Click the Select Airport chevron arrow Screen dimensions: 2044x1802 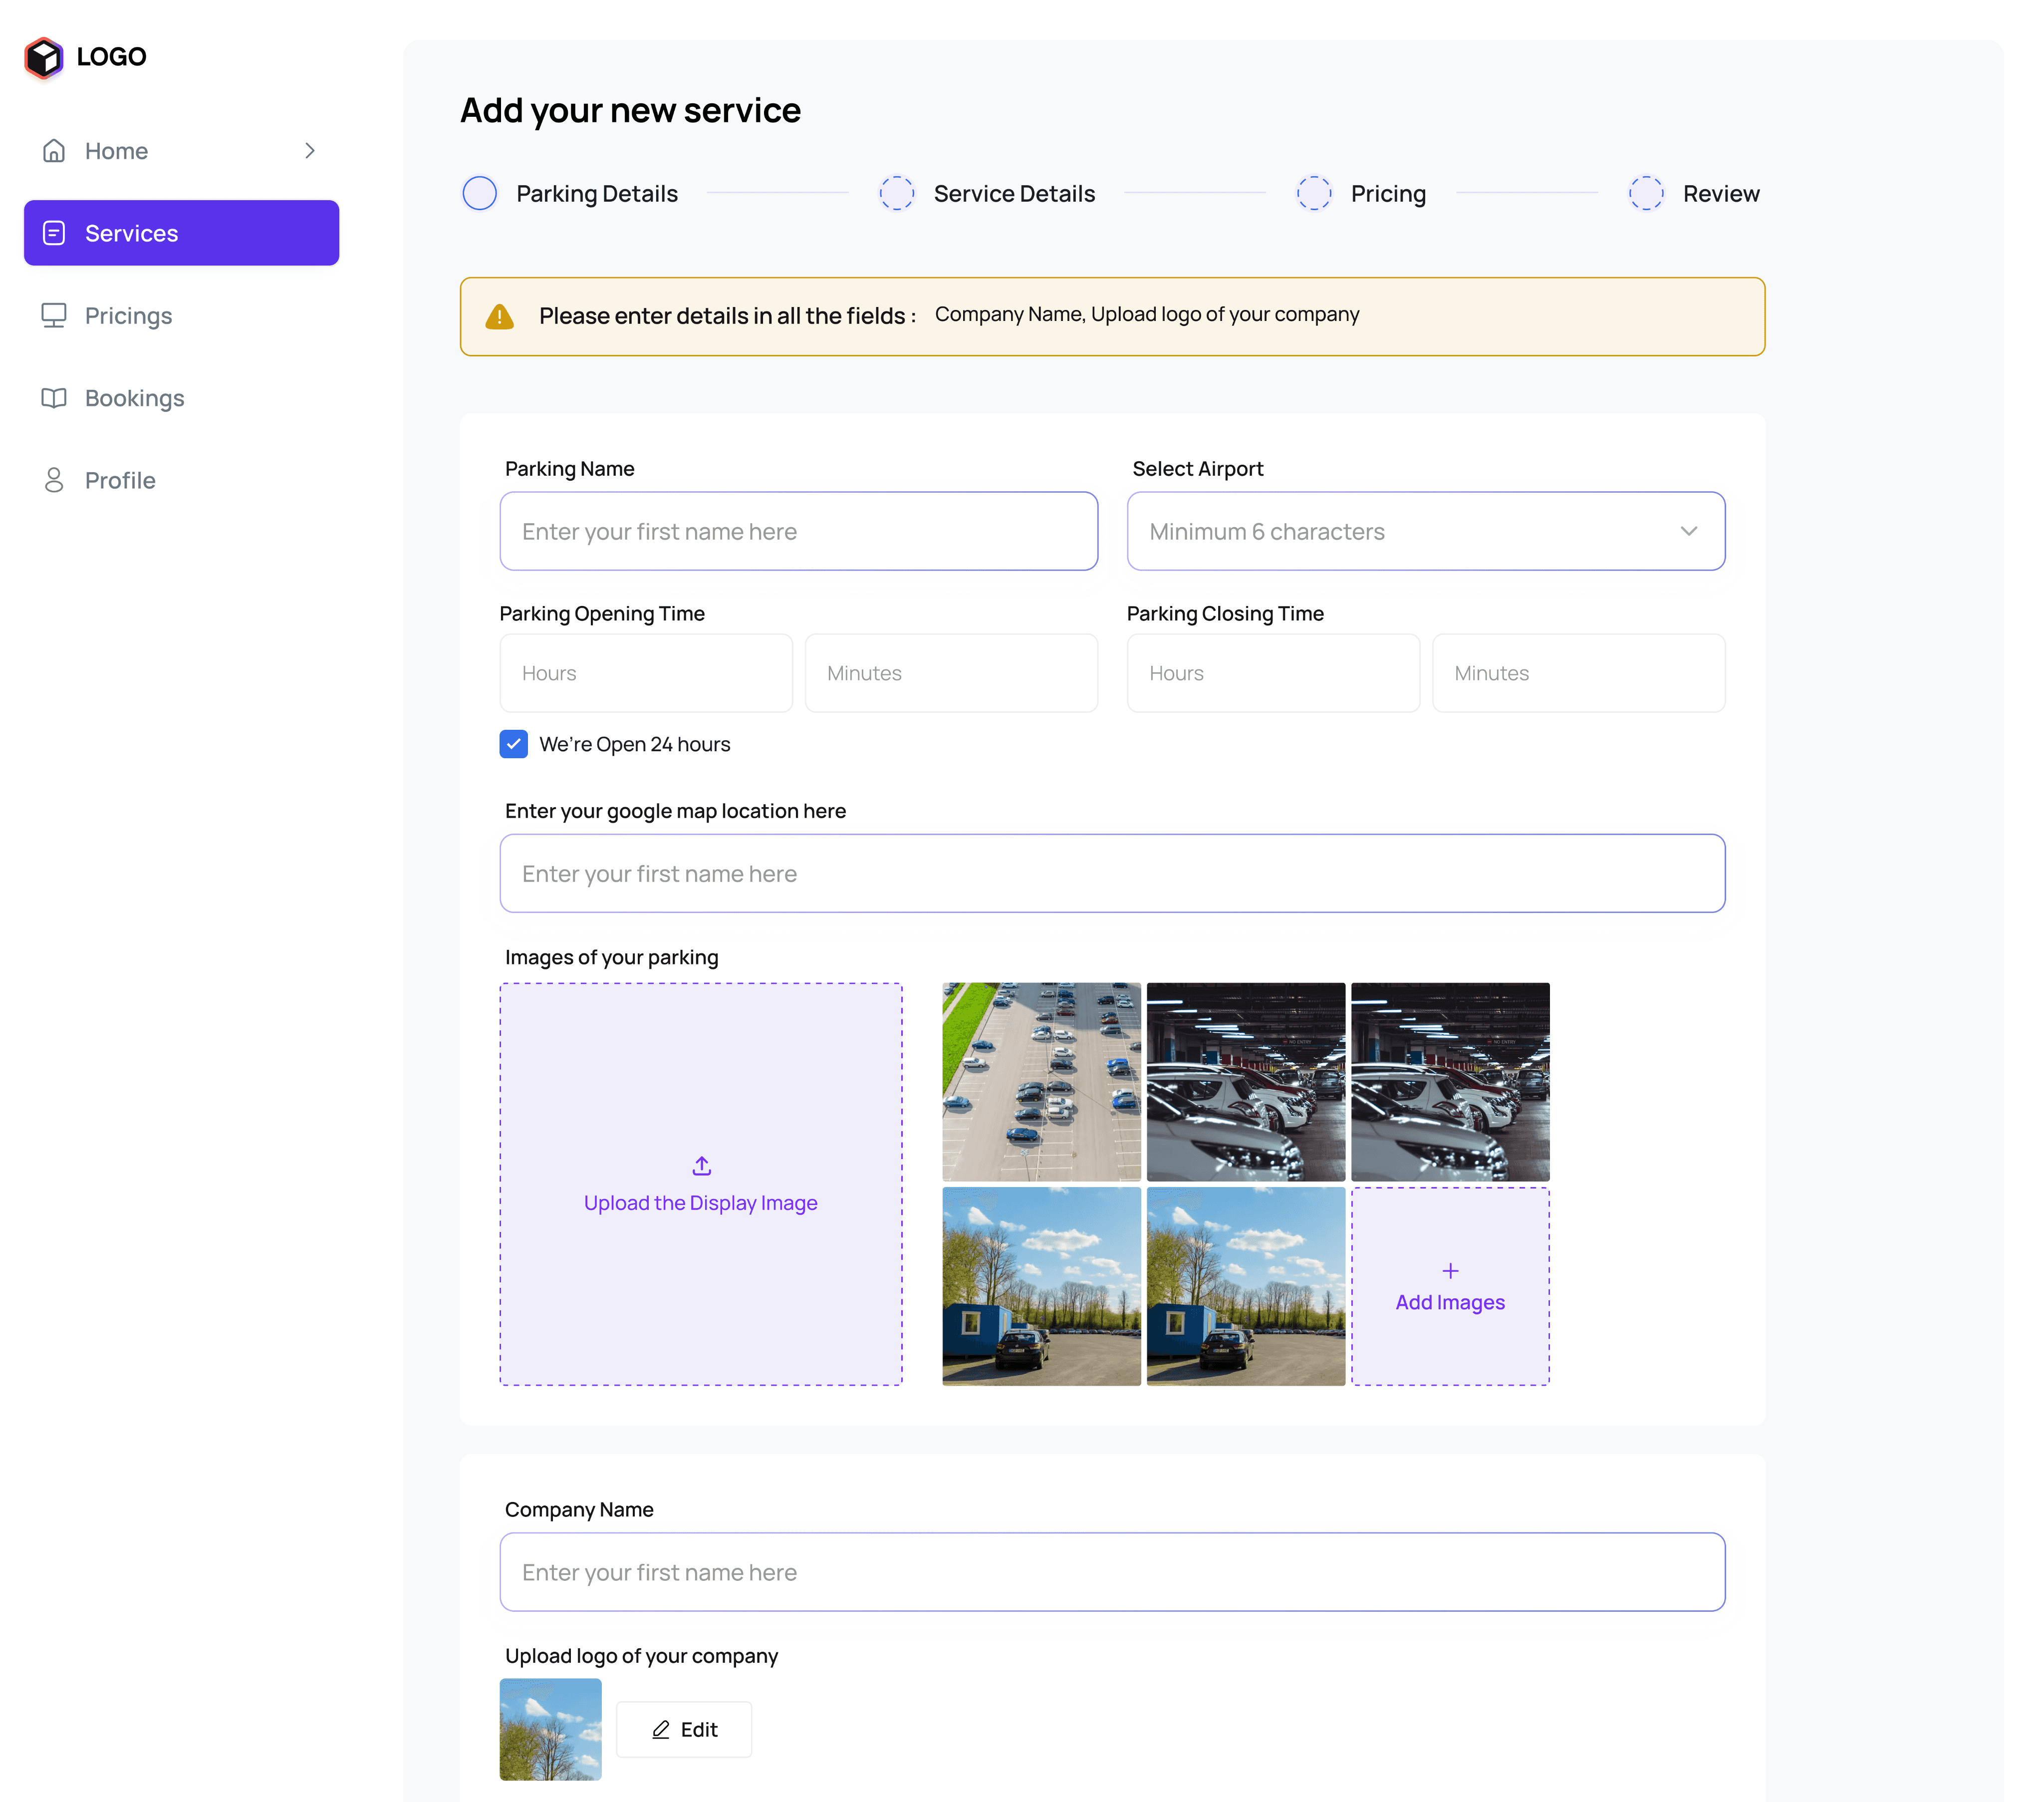[x=1689, y=531]
